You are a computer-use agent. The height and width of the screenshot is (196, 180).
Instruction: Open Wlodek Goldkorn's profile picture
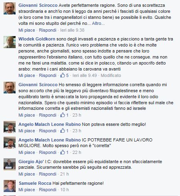pos(10,42)
